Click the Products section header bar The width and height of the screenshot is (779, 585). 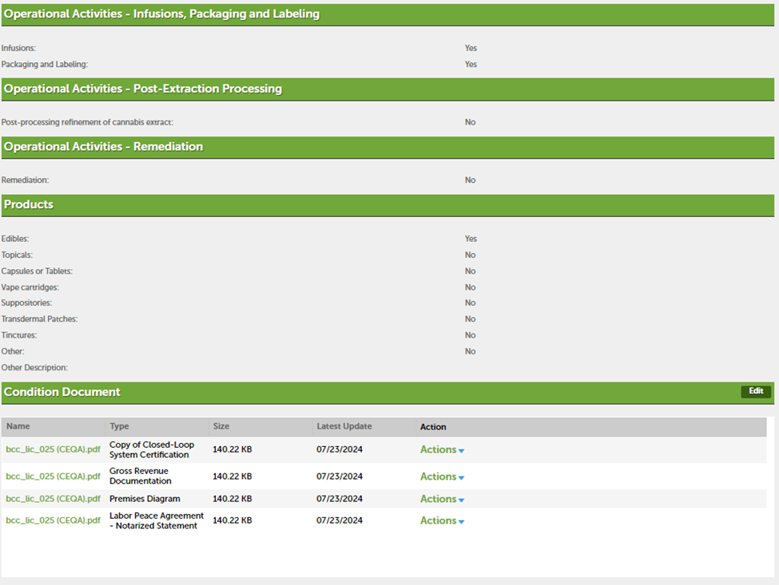pos(29,205)
